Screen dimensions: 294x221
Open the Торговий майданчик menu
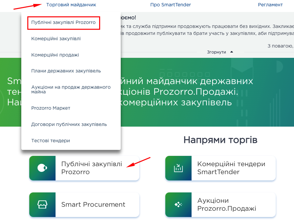tap(71, 5)
